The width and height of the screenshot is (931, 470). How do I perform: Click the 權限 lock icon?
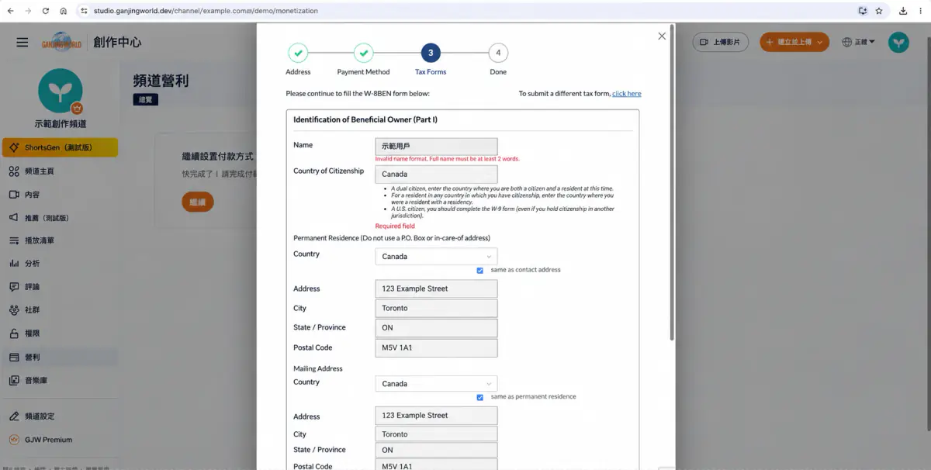coord(14,333)
